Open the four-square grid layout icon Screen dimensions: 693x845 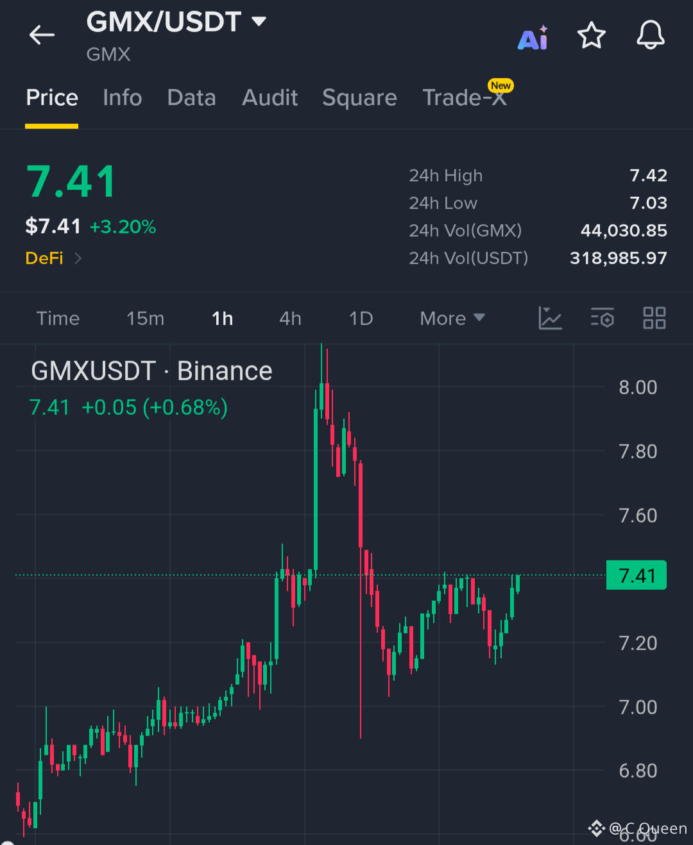pyautogui.click(x=654, y=318)
